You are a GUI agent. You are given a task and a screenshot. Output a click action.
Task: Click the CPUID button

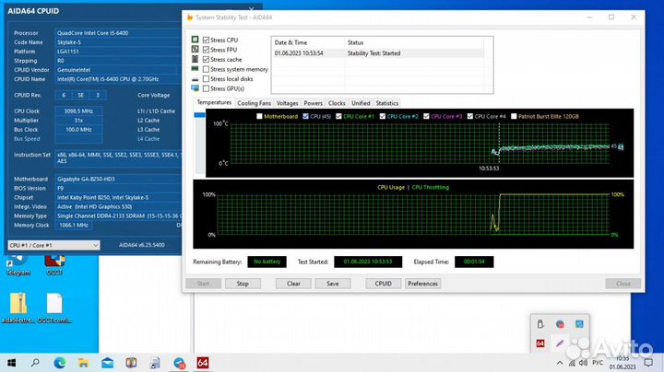coord(384,284)
